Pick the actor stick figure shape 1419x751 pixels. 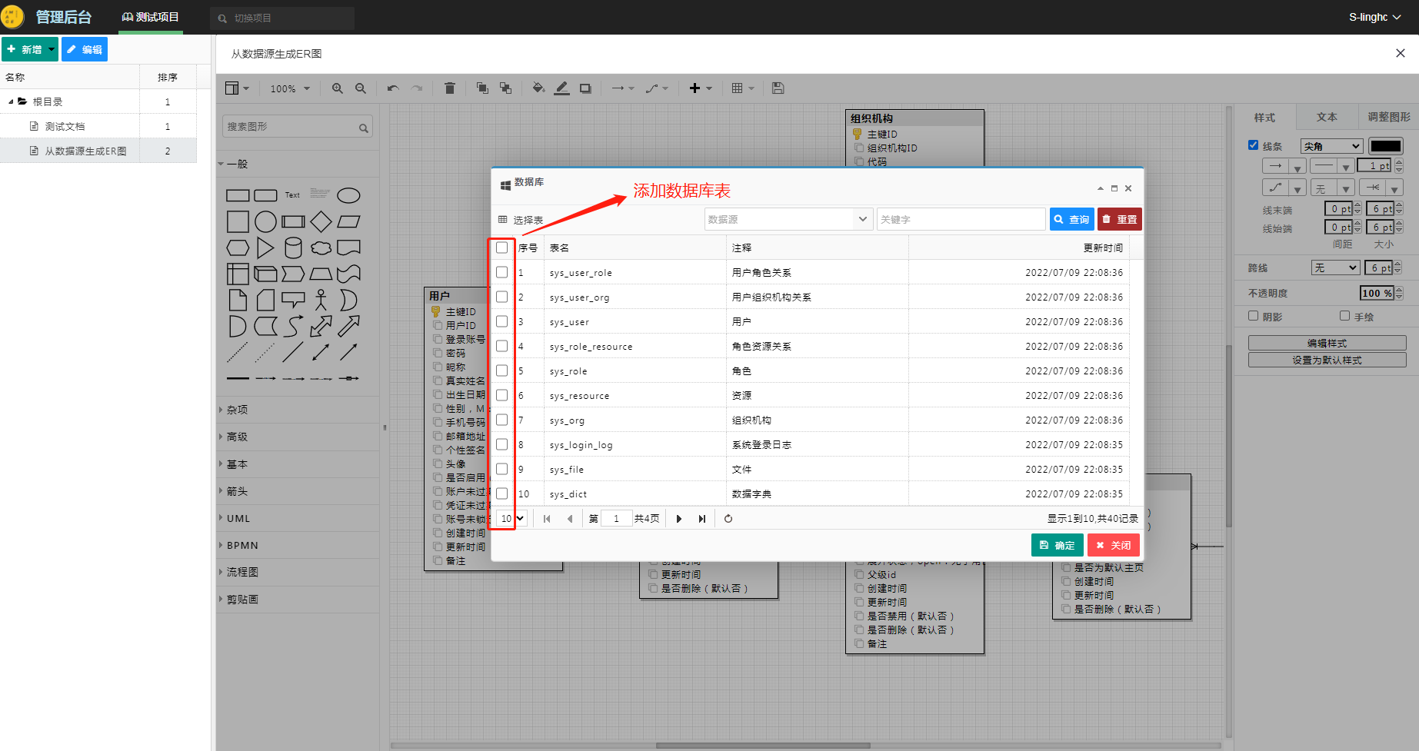pyautogui.click(x=321, y=300)
